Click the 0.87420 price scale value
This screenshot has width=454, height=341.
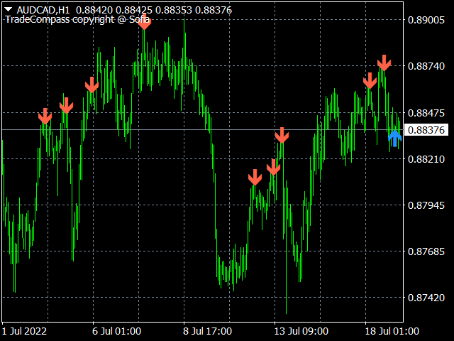426,298
